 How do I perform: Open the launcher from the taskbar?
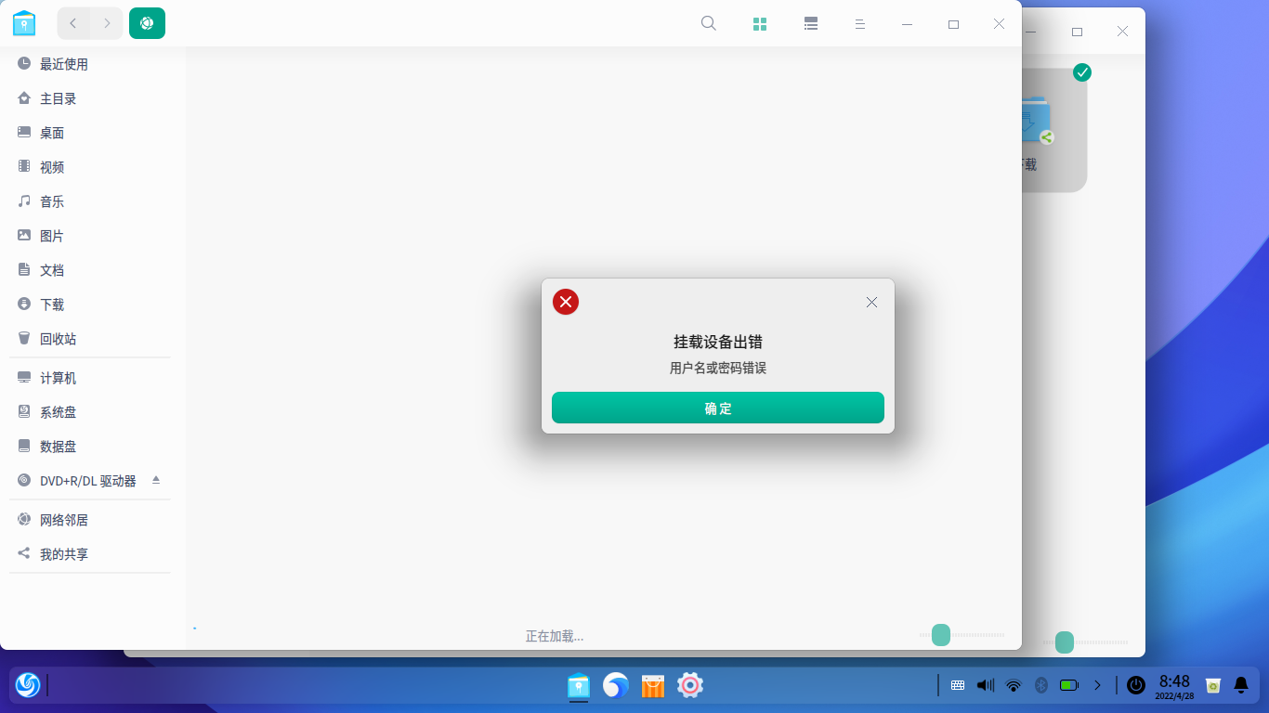coord(27,685)
